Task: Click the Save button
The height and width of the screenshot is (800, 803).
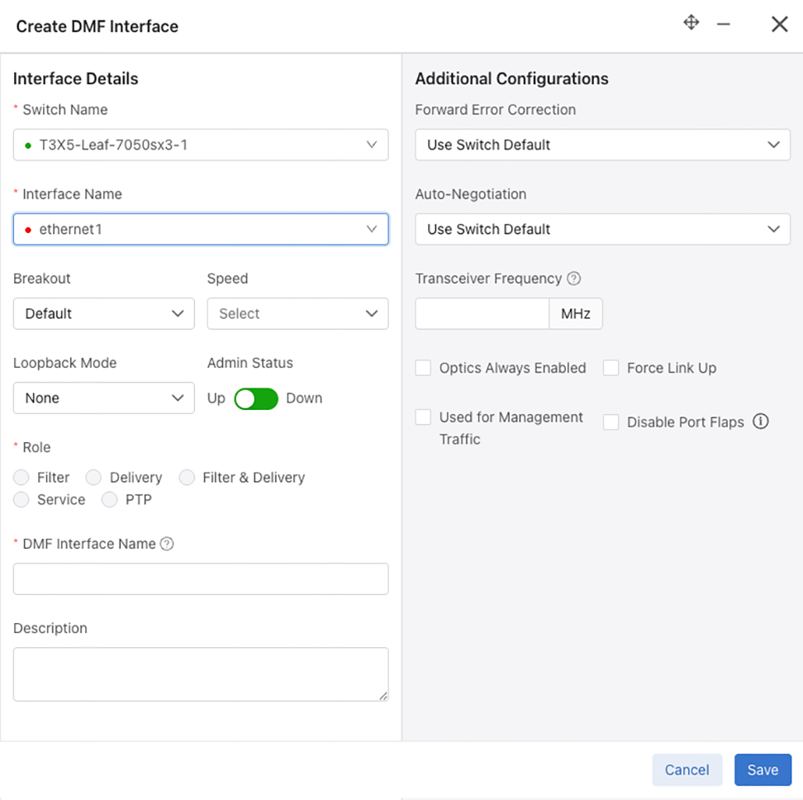Action: pos(762,769)
